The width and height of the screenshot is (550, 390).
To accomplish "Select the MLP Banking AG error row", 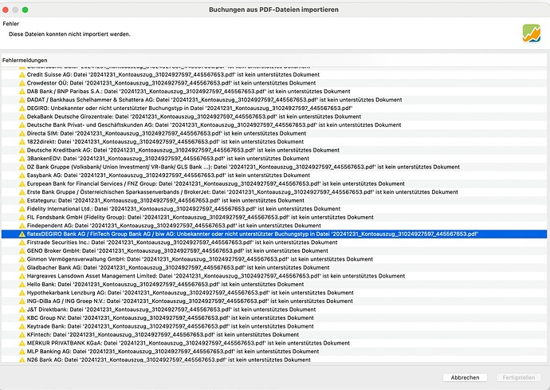I will click(x=274, y=352).
